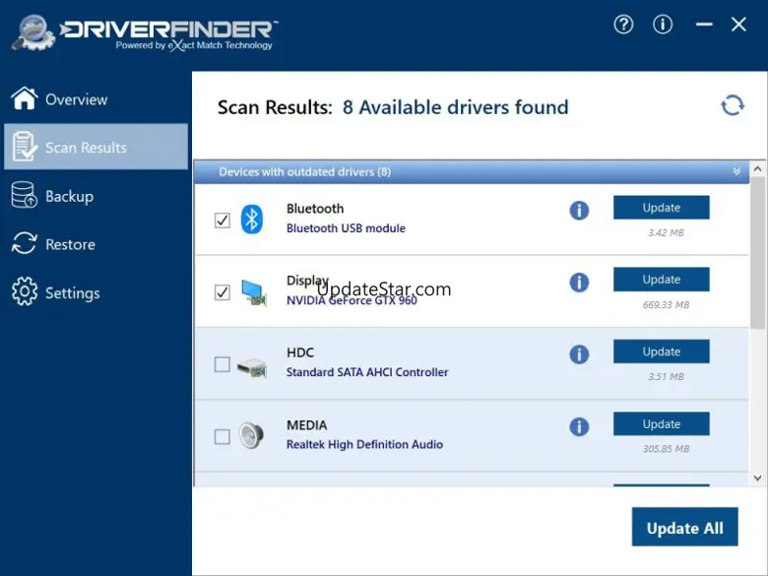Open the help question mark icon
Viewport: 768px width, 576px height.
pos(623,25)
